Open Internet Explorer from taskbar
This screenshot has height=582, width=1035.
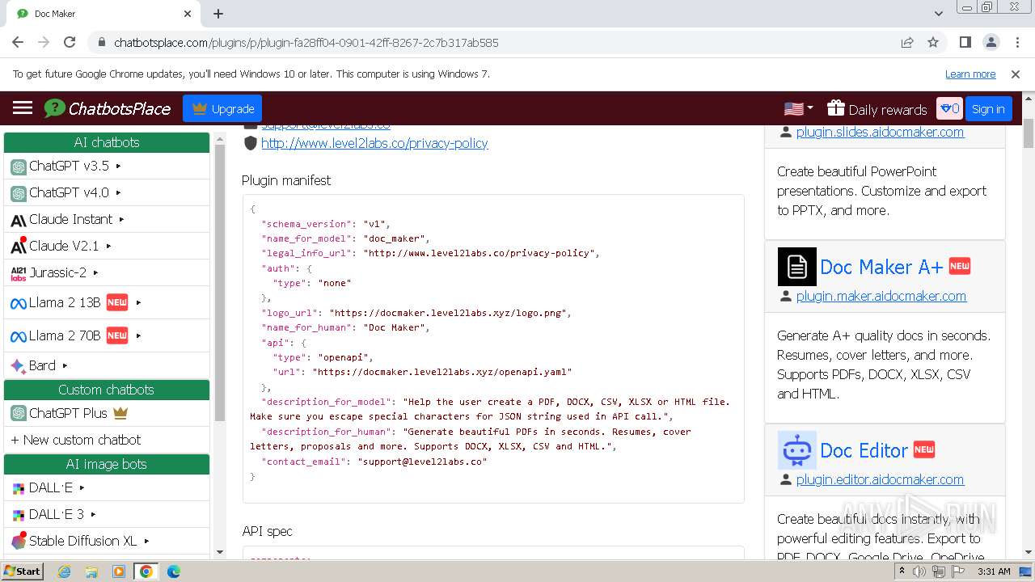tap(65, 571)
